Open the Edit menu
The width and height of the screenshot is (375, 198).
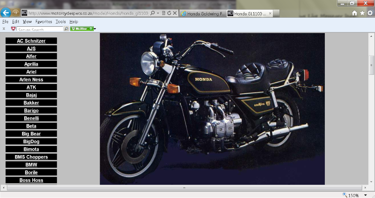click(x=15, y=22)
